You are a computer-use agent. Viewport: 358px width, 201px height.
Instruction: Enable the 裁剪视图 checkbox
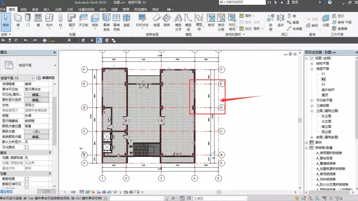[x=27, y=179]
